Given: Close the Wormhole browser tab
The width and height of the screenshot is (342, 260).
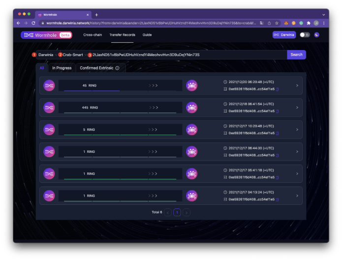Looking at the screenshot, I should pos(88,15).
